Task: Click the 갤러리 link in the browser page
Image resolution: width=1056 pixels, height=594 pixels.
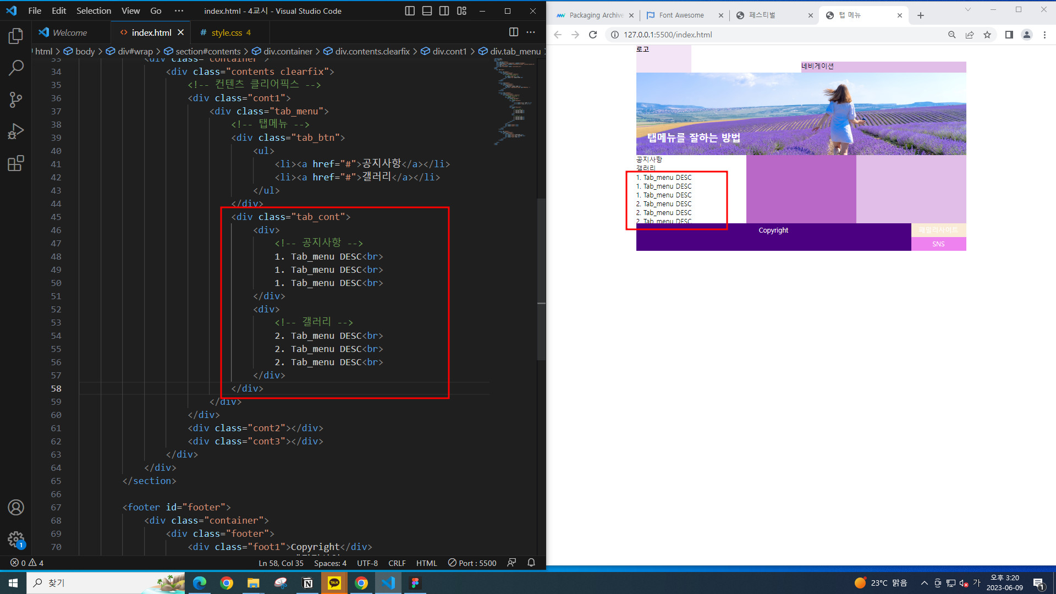Action: click(x=646, y=168)
